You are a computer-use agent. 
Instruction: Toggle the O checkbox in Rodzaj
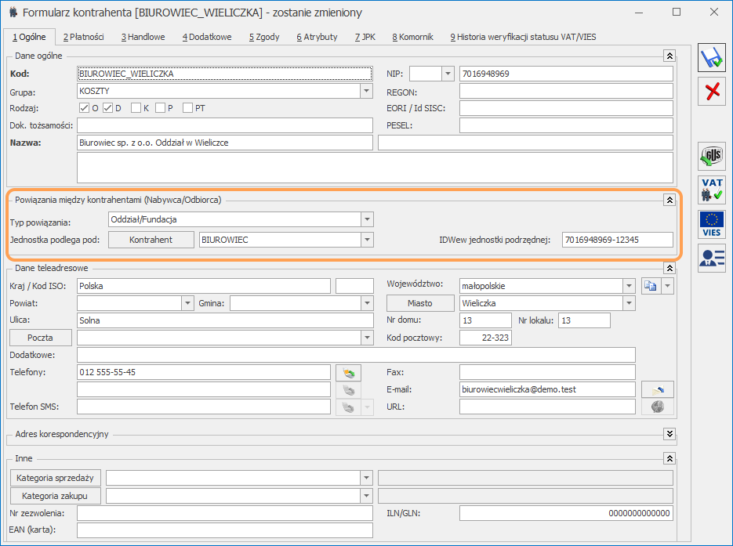coord(84,108)
